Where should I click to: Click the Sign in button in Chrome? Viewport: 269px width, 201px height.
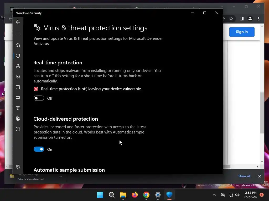[x=242, y=32]
